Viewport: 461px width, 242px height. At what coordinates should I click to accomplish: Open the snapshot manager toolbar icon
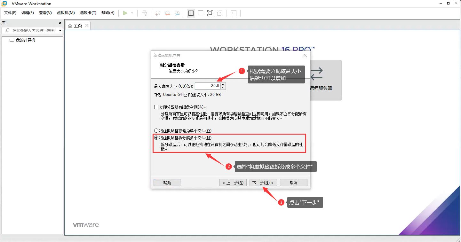177,13
